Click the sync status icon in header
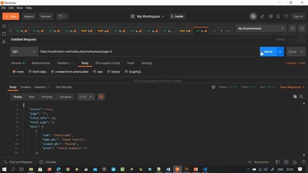The height and width of the screenshot is (173, 308). 253,16
